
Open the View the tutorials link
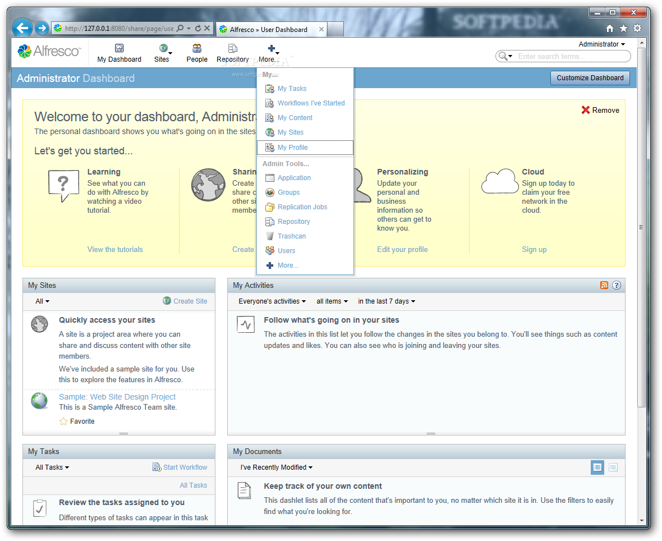(115, 249)
